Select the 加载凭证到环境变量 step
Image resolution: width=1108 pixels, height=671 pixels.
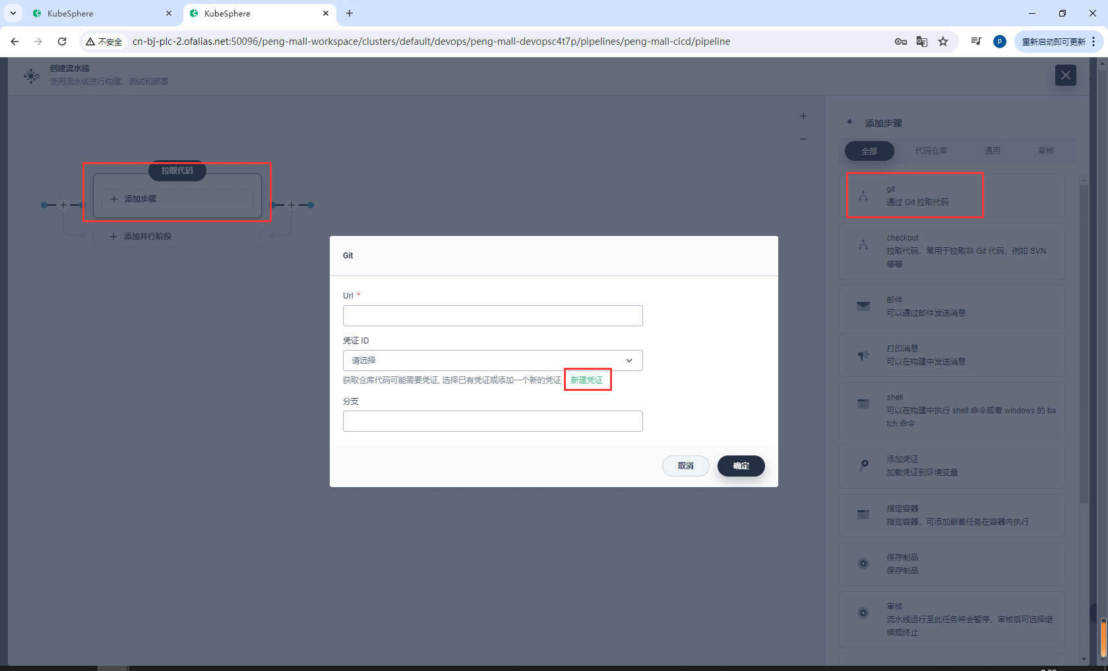click(922, 473)
